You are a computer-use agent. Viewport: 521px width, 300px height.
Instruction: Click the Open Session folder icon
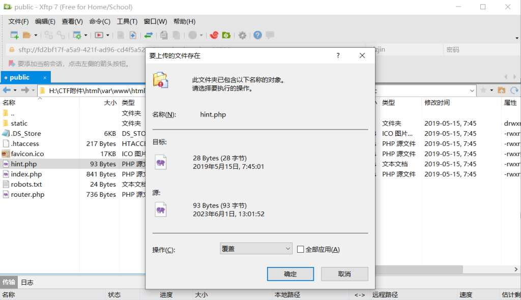(26, 35)
